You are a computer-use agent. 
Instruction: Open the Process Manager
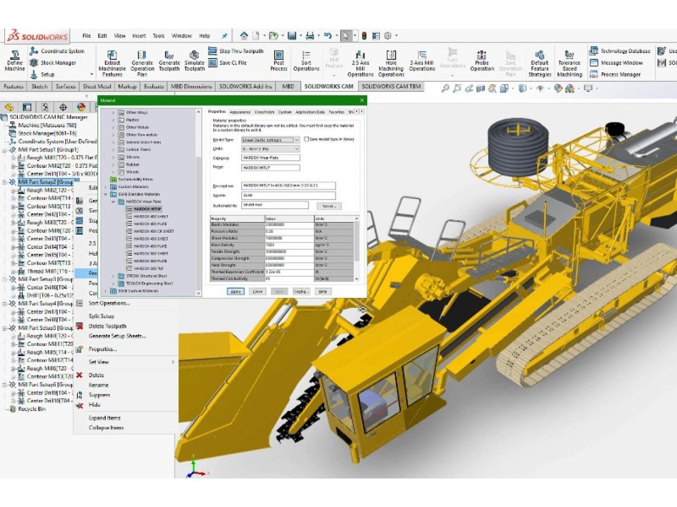tap(615, 74)
